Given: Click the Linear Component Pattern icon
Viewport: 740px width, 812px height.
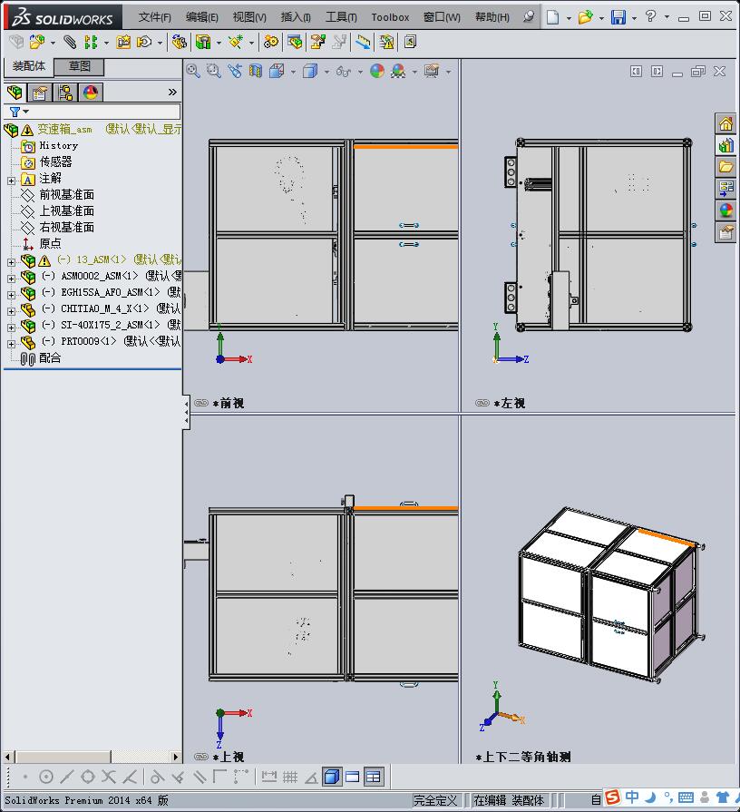Looking at the screenshot, I should tap(91, 42).
